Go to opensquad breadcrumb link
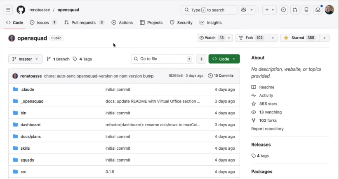The image size is (339, 179). pyautogui.click(x=68, y=10)
